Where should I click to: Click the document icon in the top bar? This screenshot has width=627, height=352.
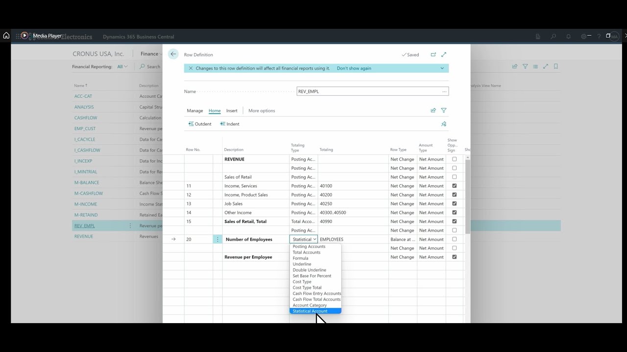pyautogui.click(x=538, y=37)
